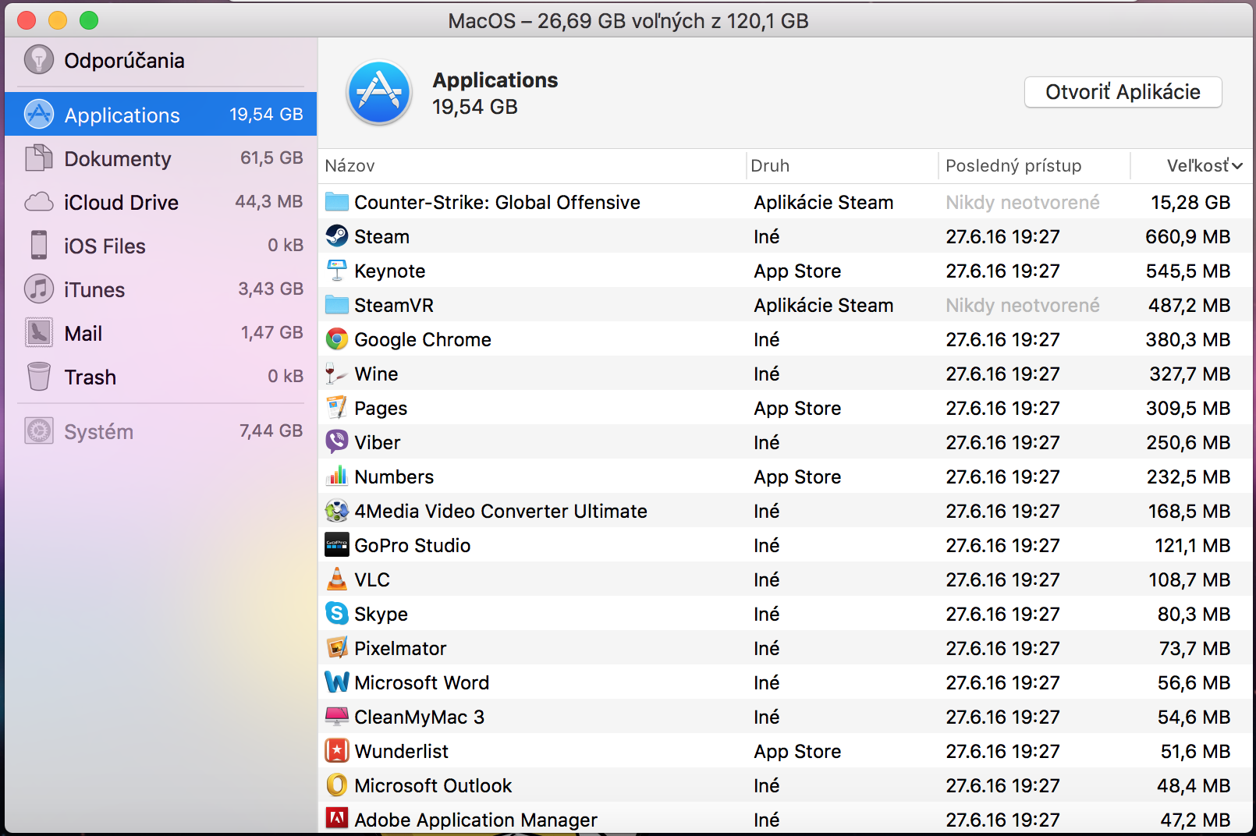This screenshot has width=1256, height=836.
Task: Click the 48,4 MB size value
Action: tap(1194, 785)
